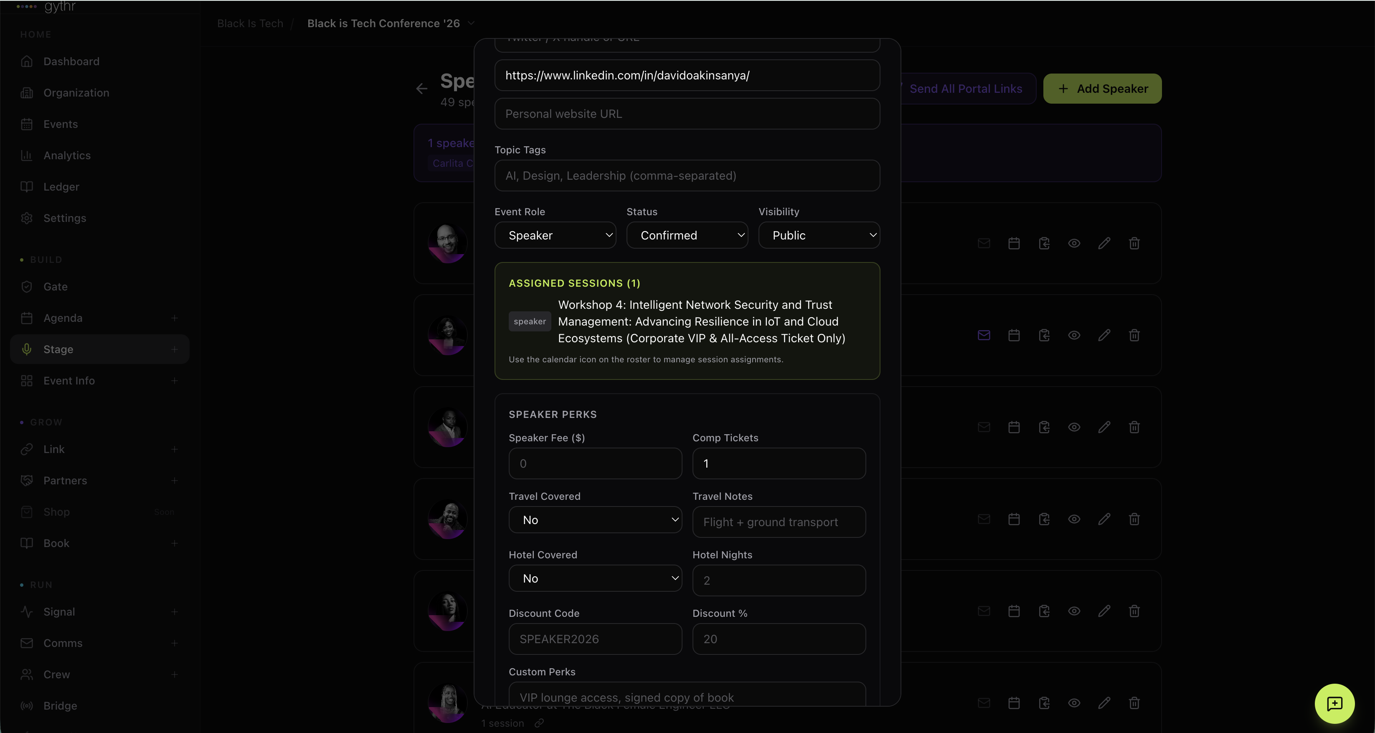The width and height of the screenshot is (1375, 733).
Task: Navigate to Black Is Tech breadcrumb
Action: tap(250, 23)
